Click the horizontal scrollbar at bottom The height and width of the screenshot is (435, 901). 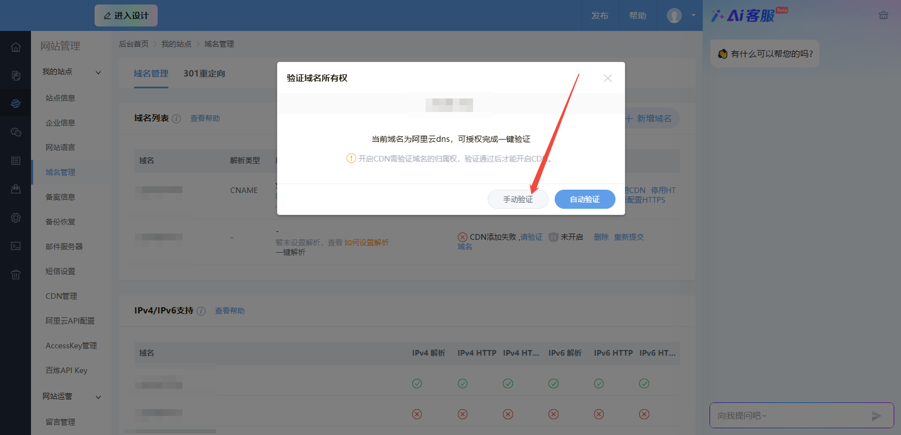point(170,432)
